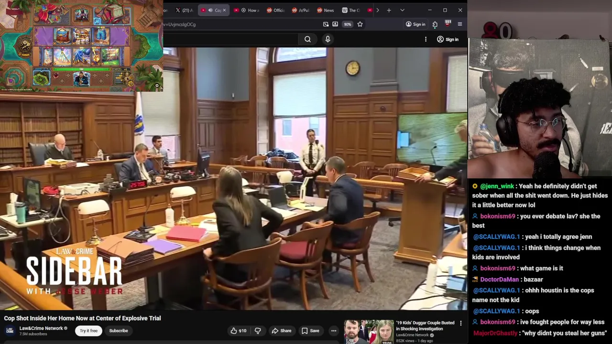Screen dimensions: 612x344
Task: Expand the list all tabs dropdown
Action: pyautogui.click(x=402, y=10)
